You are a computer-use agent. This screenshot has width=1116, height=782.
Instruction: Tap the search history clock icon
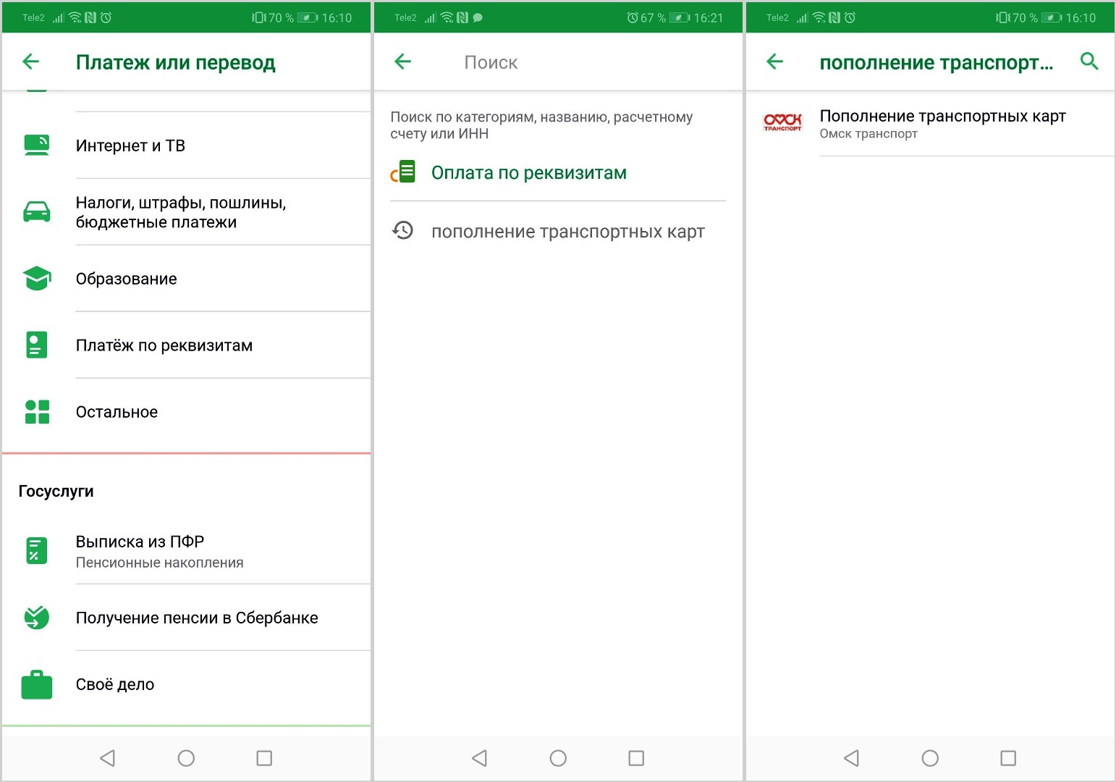pyautogui.click(x=403, y=231)
